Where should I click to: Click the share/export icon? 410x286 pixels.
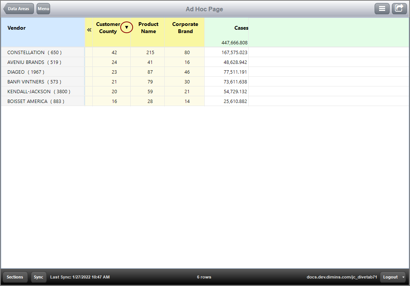tap(399, 8)
